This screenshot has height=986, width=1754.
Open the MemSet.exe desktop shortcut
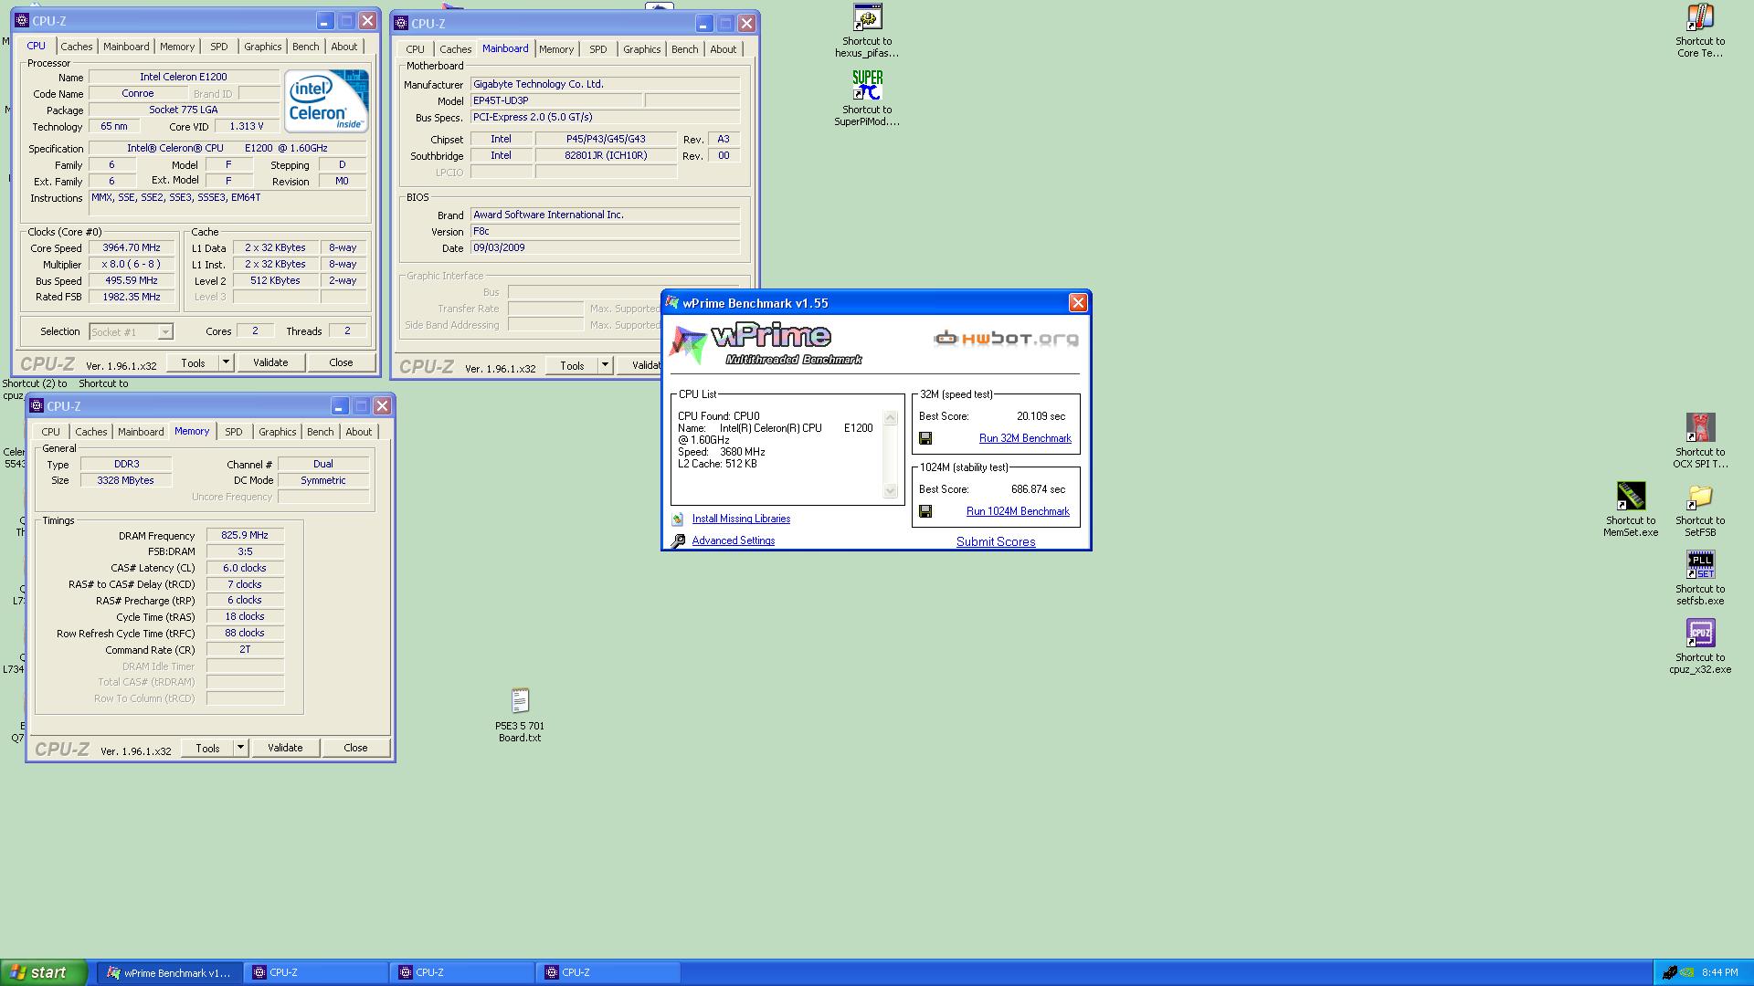coord(1631,509)
